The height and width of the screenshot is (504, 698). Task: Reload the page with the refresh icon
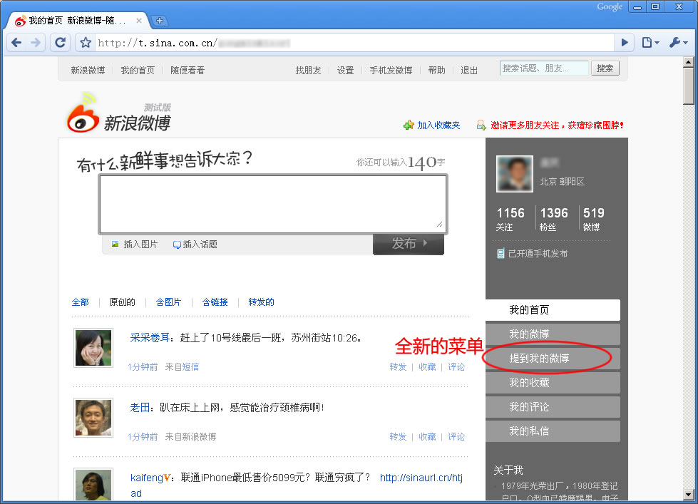(60, 43)
